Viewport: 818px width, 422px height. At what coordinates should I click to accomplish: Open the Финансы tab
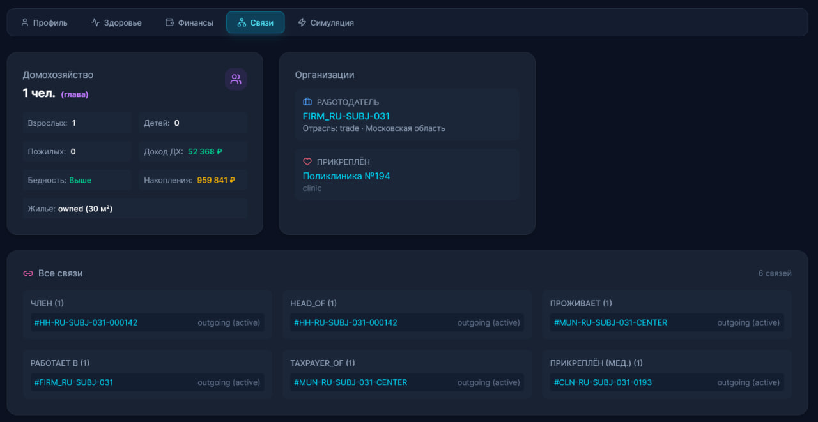point(189,22)
